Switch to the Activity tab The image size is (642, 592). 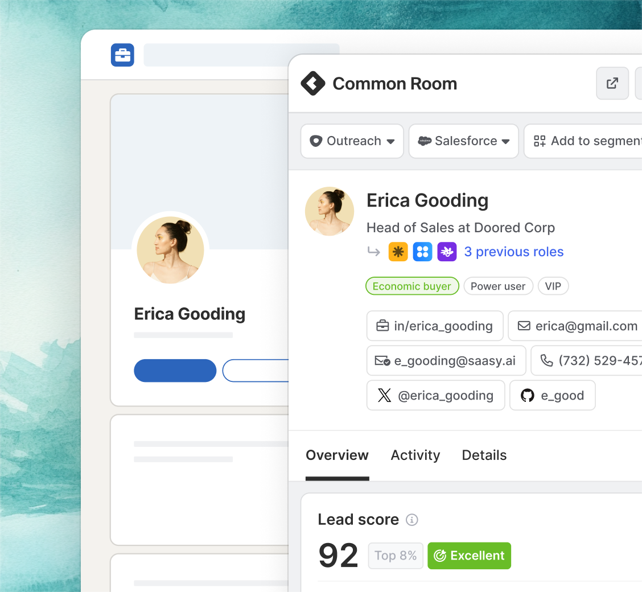pos(415,455)
